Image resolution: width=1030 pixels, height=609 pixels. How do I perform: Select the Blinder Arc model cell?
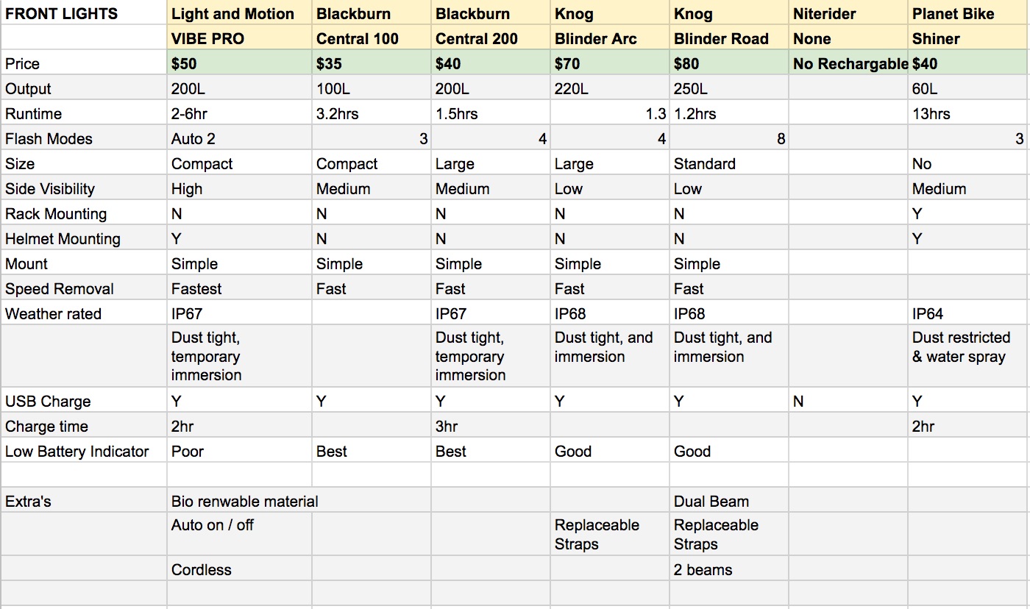(x=610, y=38)
